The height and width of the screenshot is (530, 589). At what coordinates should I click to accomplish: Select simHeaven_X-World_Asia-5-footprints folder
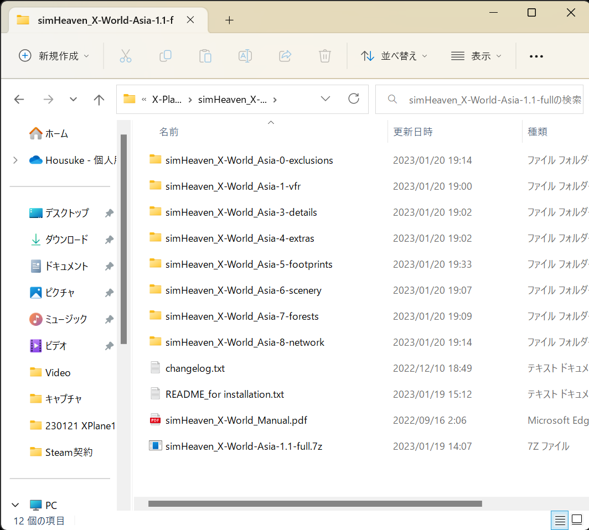(249, 264)
